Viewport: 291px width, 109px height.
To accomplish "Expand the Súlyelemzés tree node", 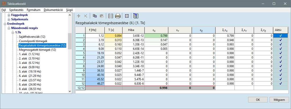I will tap(9, 19).
